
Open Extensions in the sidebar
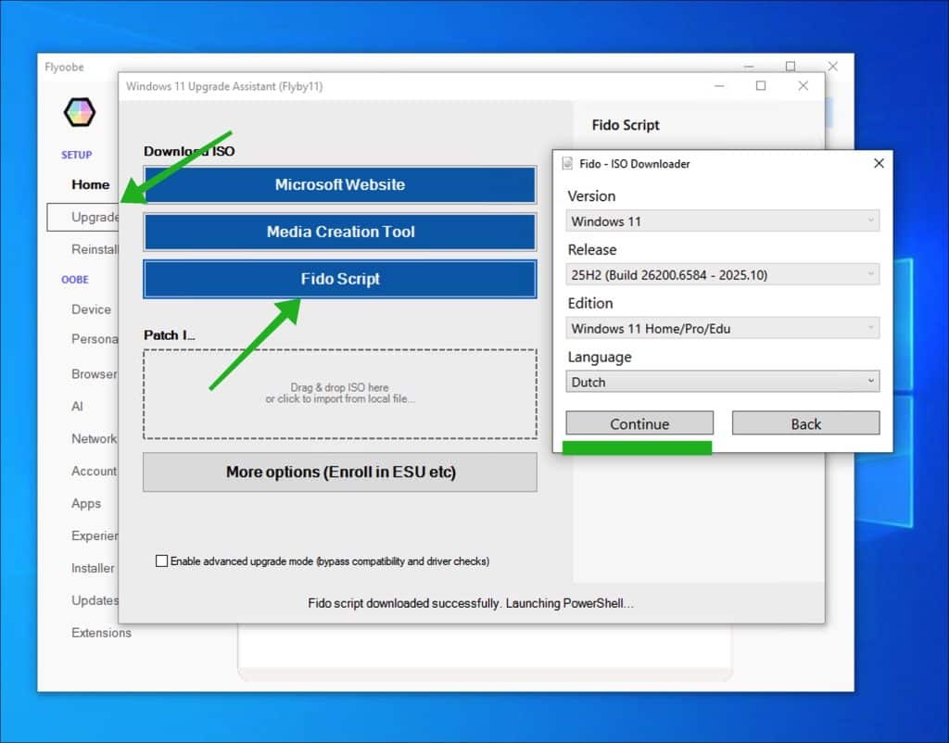101,633
